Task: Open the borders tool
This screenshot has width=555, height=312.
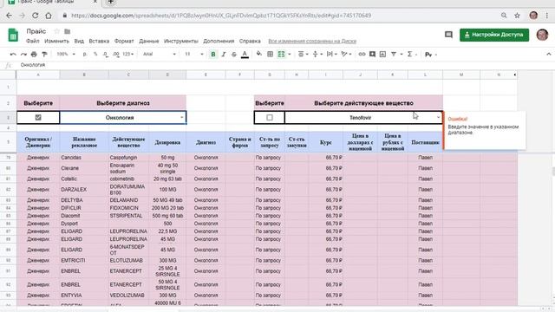Action: coord(270,54)
